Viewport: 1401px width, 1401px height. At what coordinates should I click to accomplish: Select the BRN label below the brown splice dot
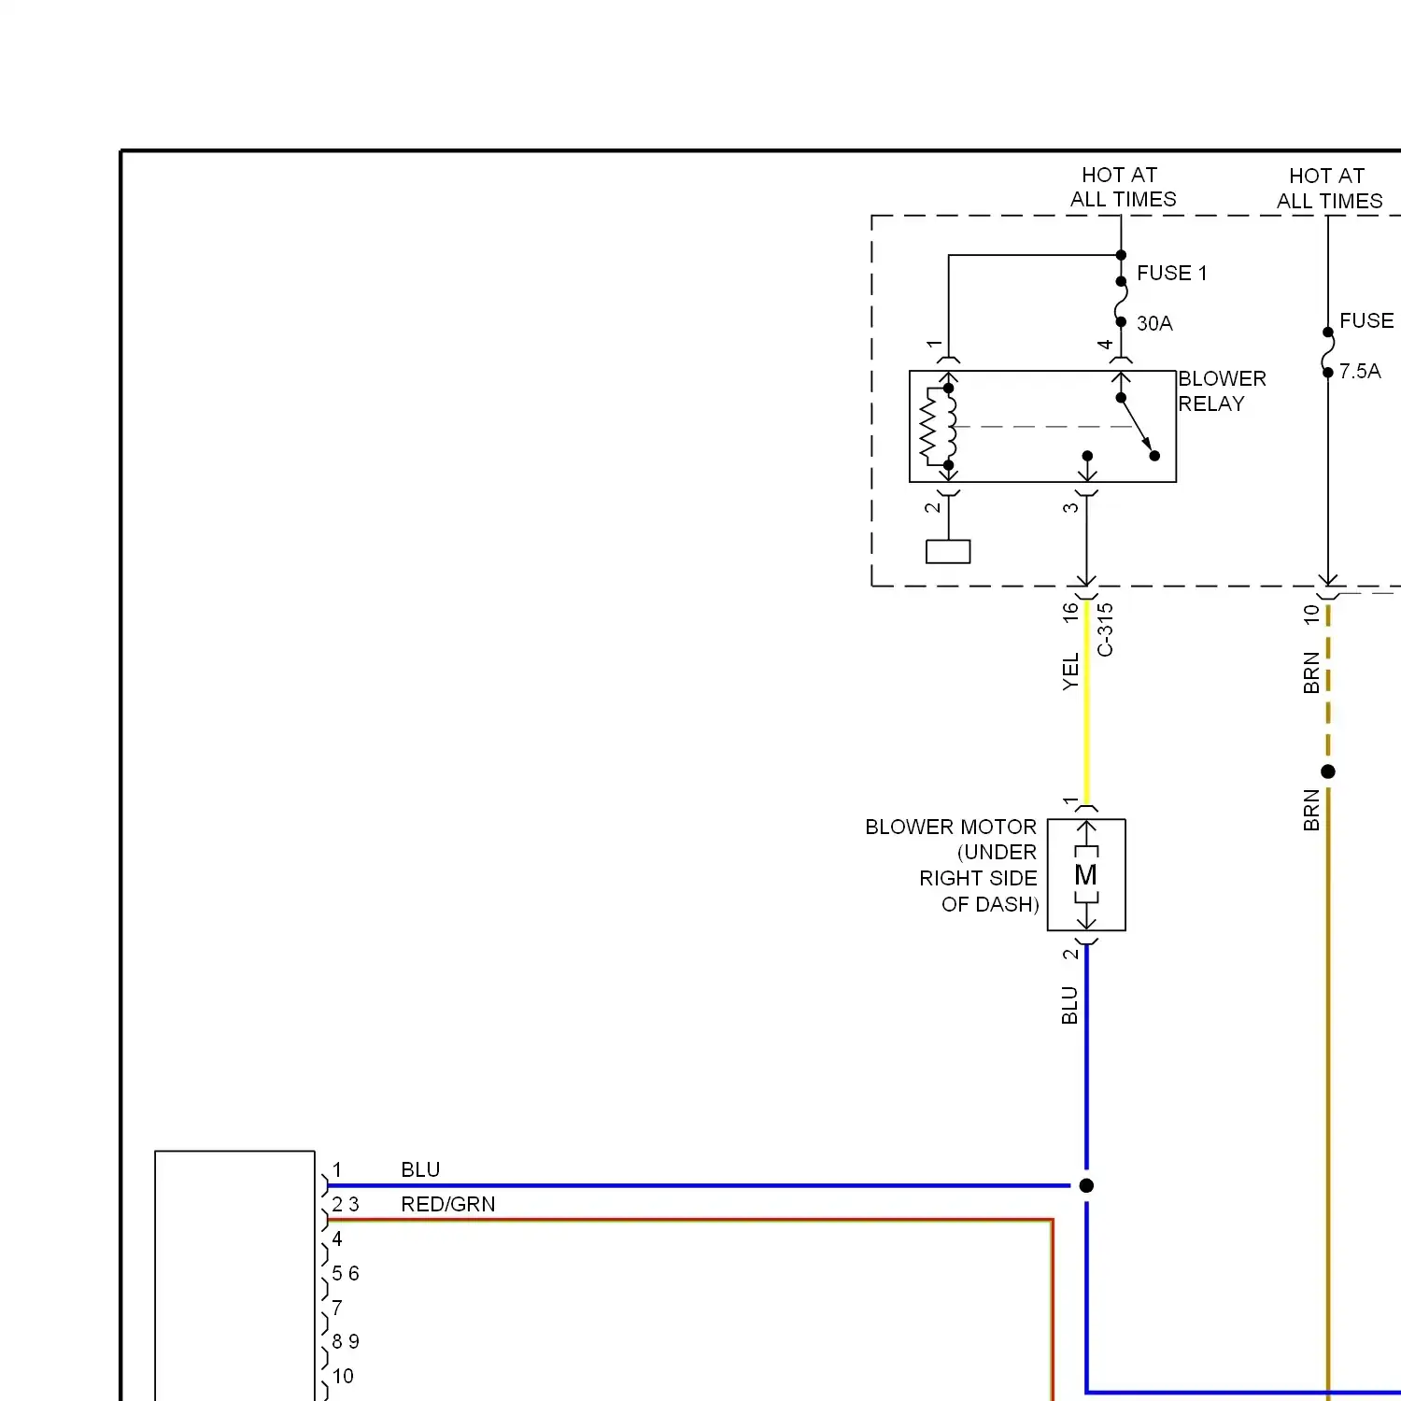pyautogui.click(x=1311, y=810)
